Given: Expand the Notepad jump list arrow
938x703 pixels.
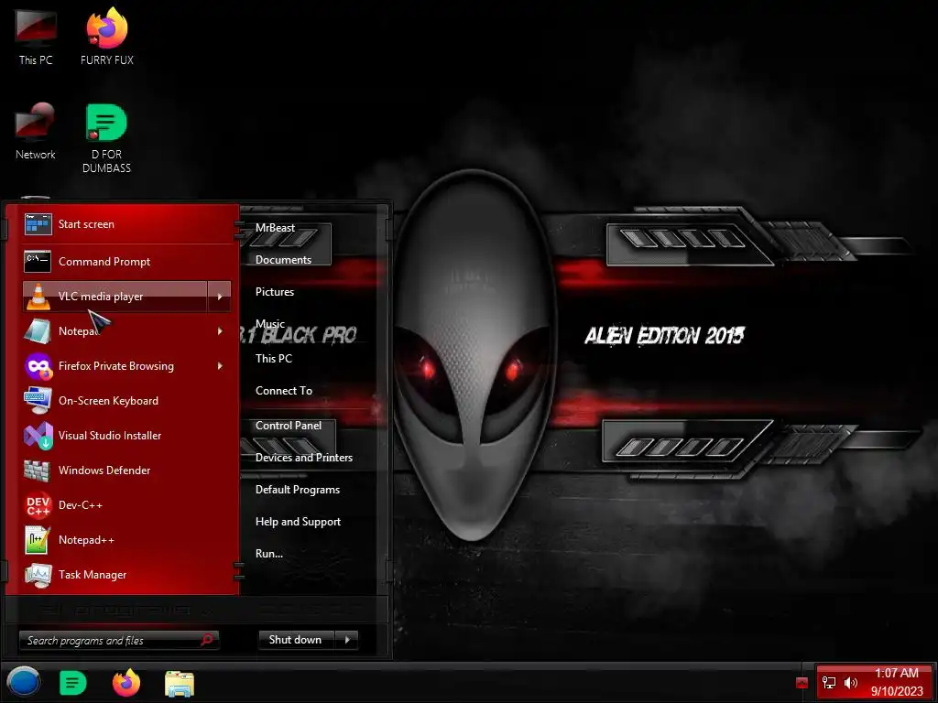Looking at the screenshot, I should [x=220, y=331].
